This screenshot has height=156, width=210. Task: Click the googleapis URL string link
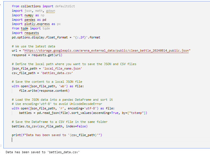(106, 51)
